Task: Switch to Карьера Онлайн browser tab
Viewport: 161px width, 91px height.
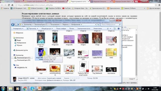Action: 123,2
